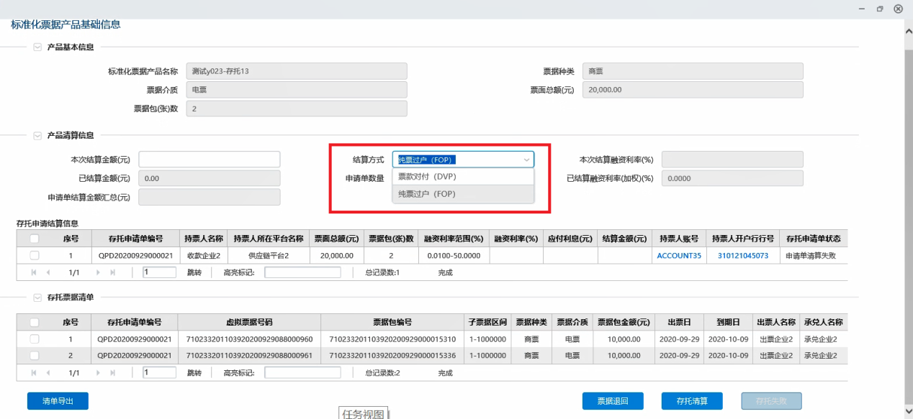913x419 pixels.
Task: Choose 纯票过户 (FOP) option in list
Action: tap(463, 193)
